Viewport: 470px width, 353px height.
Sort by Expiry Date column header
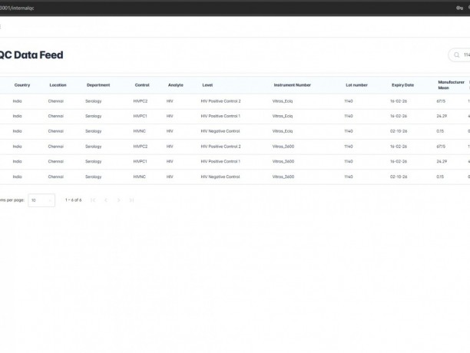402,85
